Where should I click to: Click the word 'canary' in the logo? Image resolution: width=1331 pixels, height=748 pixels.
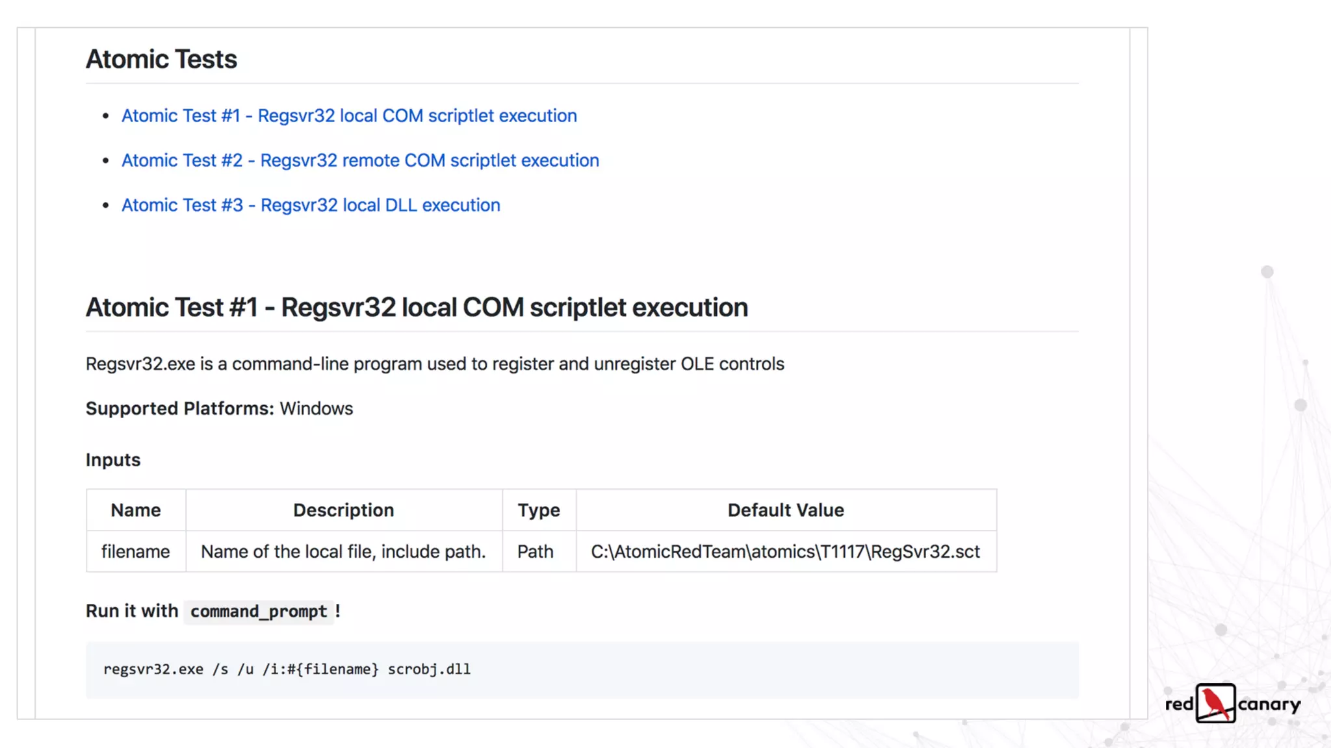1269,704
